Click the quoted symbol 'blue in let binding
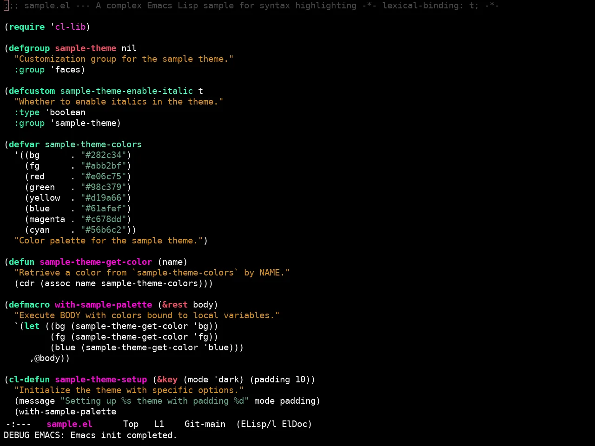Screen dimensions: 595x446 click(x=216, y=348)
